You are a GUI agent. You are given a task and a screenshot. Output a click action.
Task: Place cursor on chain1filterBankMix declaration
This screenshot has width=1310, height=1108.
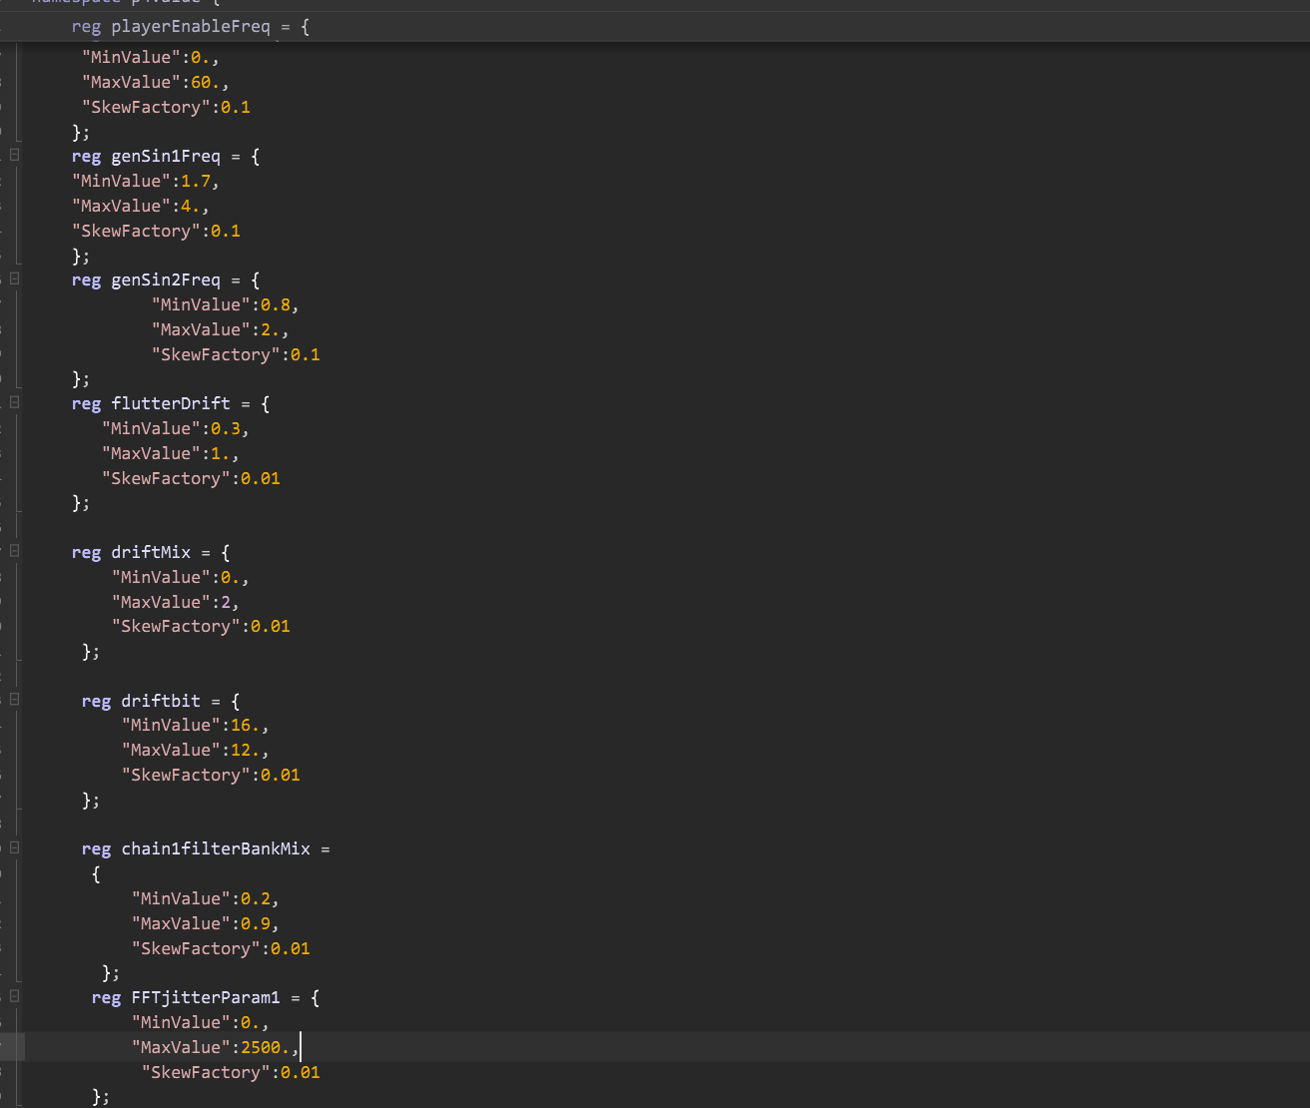tap(206, 848)
